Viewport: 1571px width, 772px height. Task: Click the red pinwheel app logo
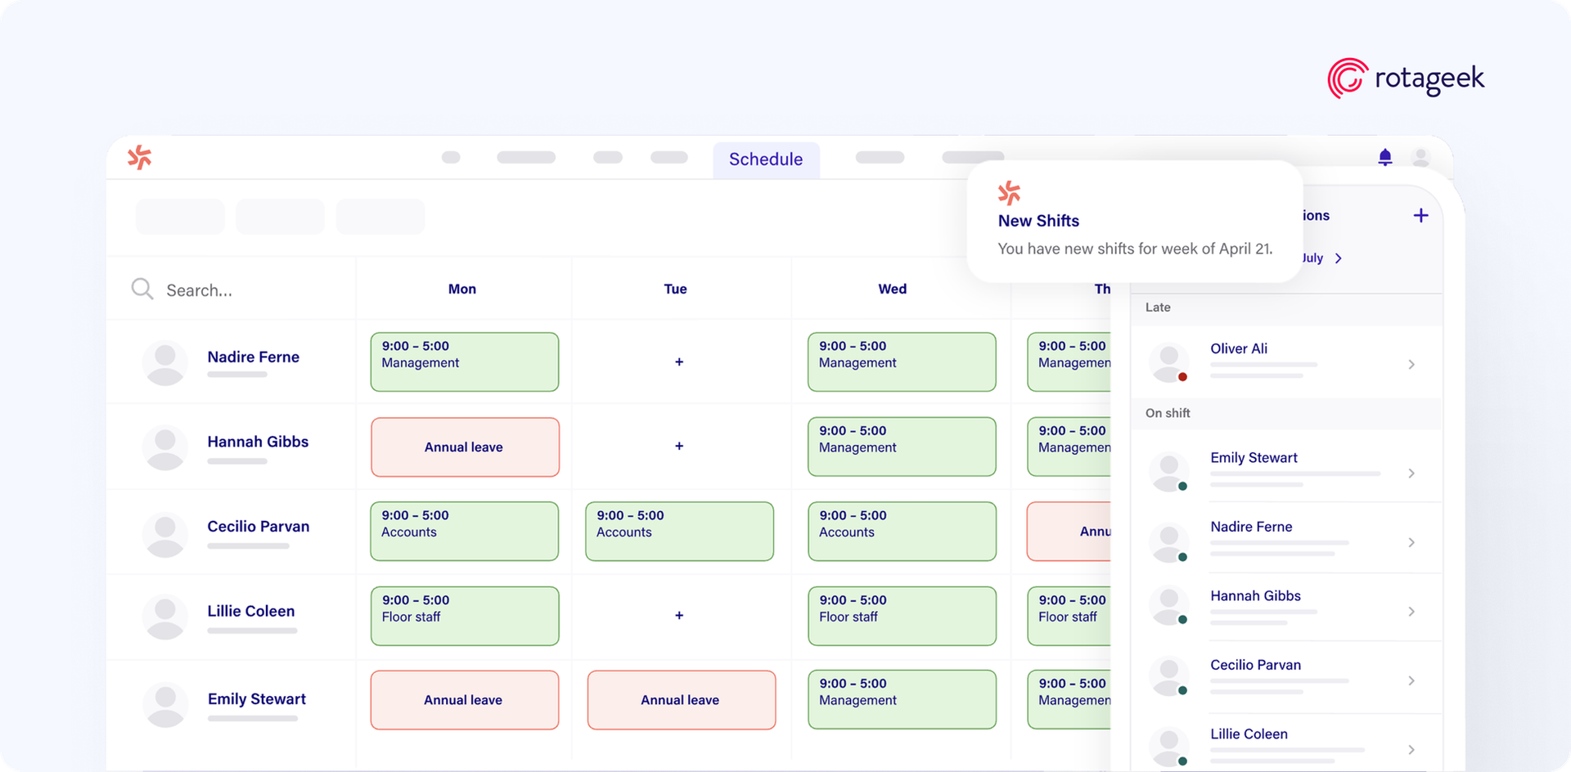pyautogui.click(x=140, y=157)
